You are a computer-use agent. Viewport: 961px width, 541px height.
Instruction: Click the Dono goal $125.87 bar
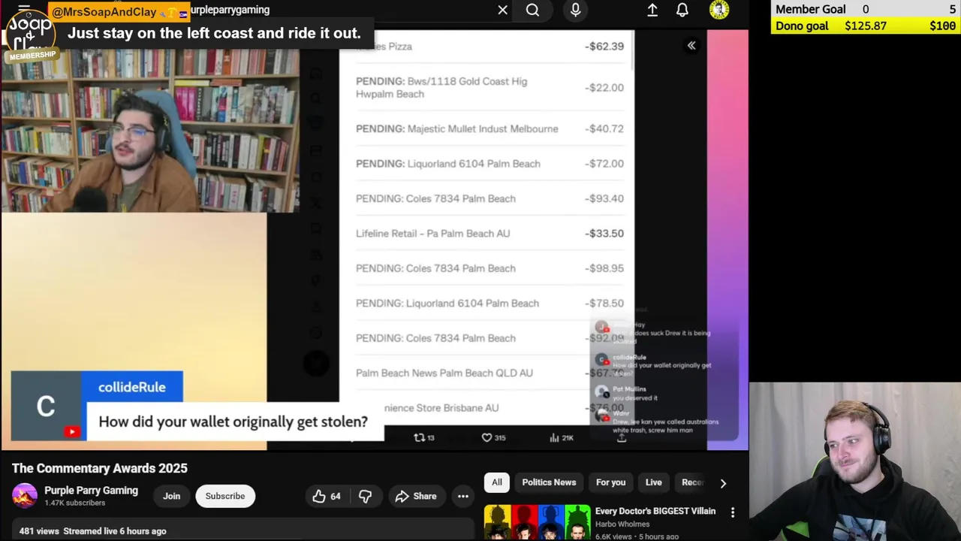coord(865,26)
